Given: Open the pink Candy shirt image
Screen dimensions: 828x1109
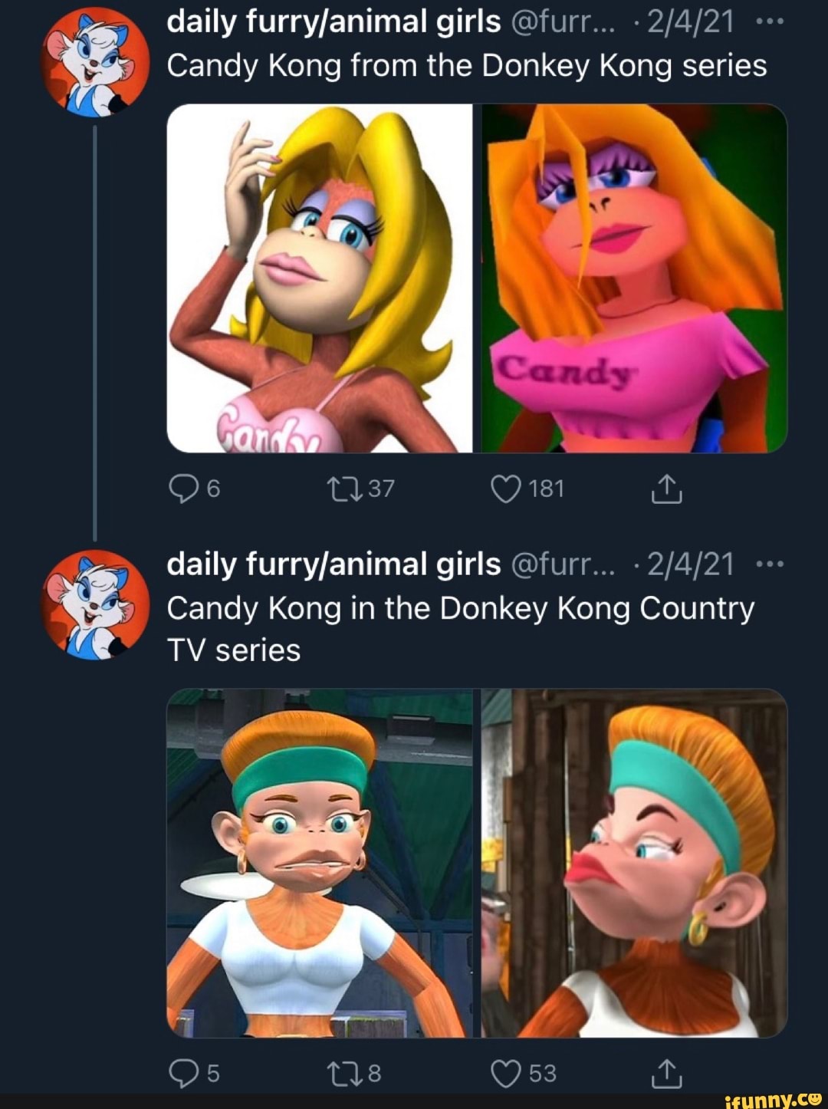Looking at the screenshot, I should [635, 278].
